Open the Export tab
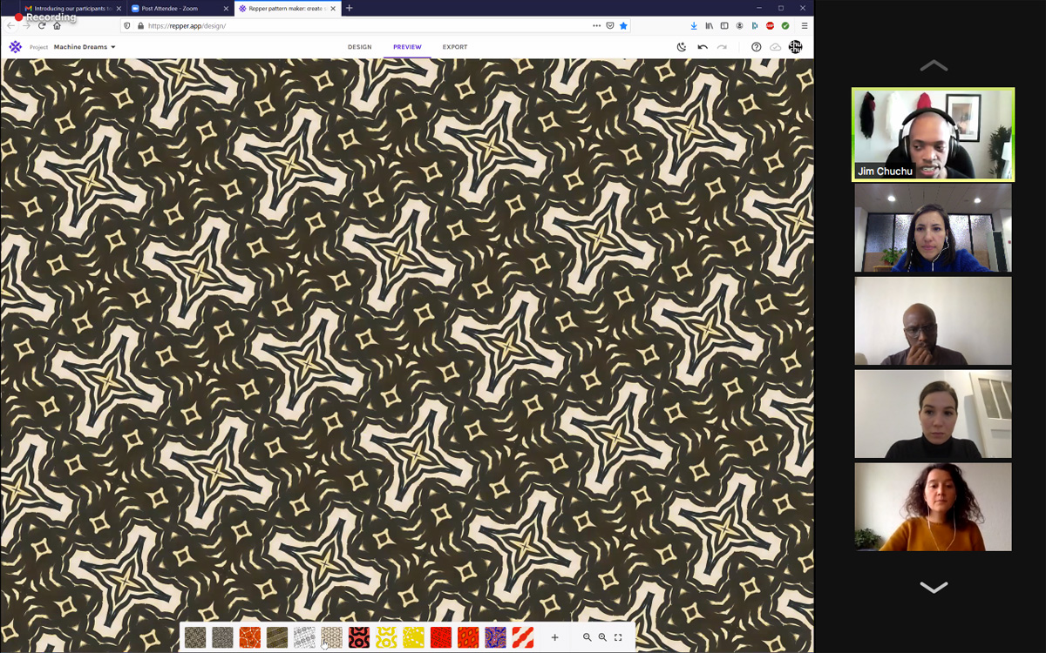Screen dimensions: 1046x653 454,47
